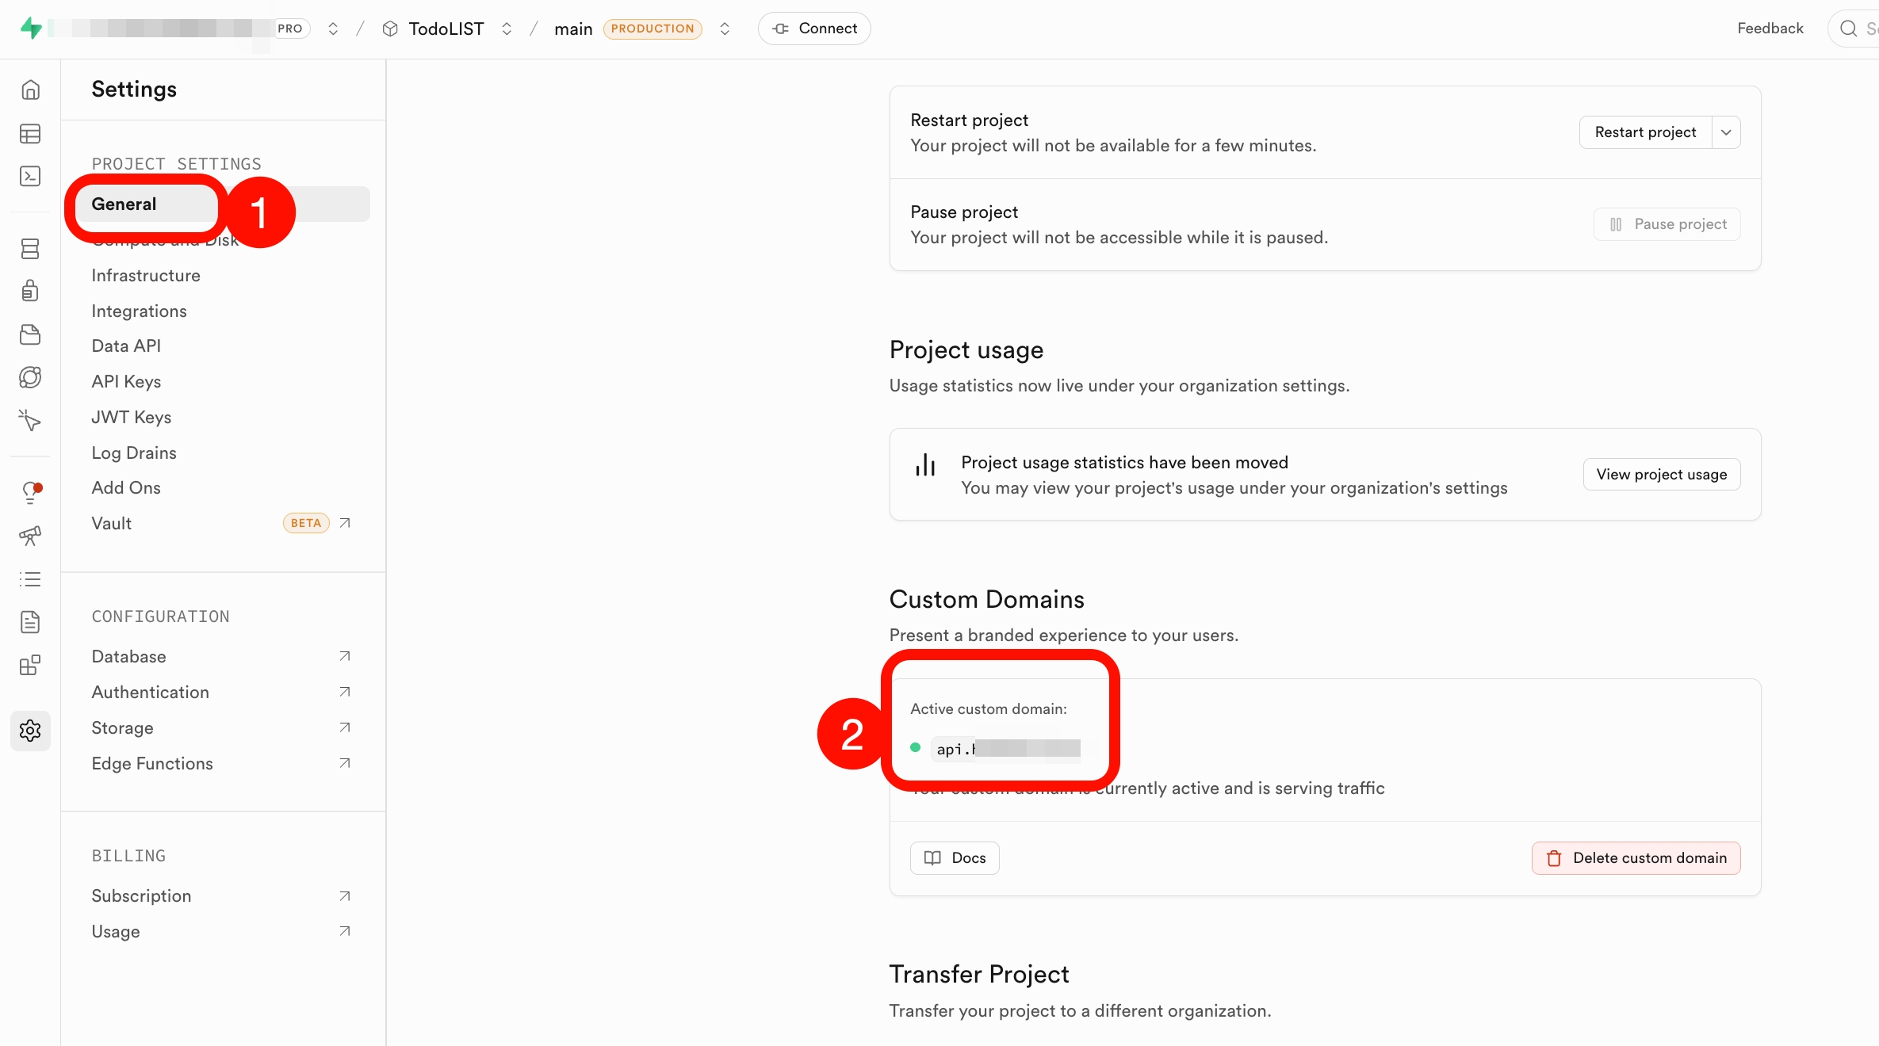Open the Table Editor sidebar icon
1879x1046 pixels.
pyautogui.click(x=30, y=134)
